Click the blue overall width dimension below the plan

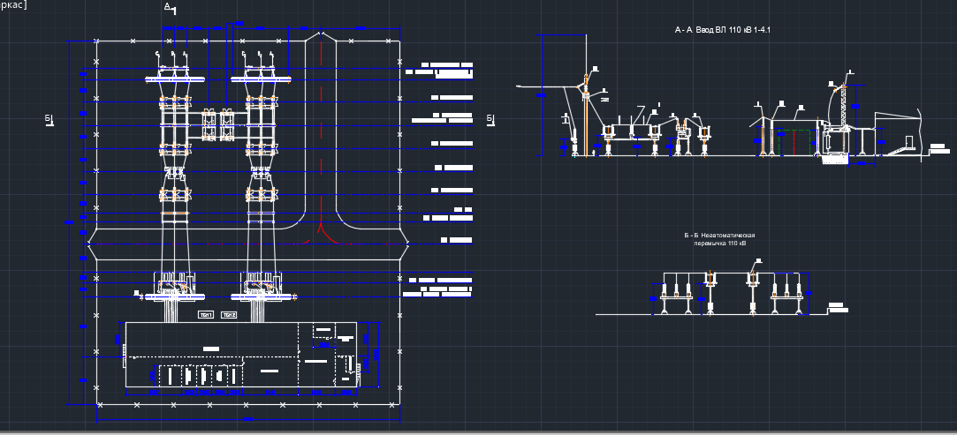tap(247, 421)
